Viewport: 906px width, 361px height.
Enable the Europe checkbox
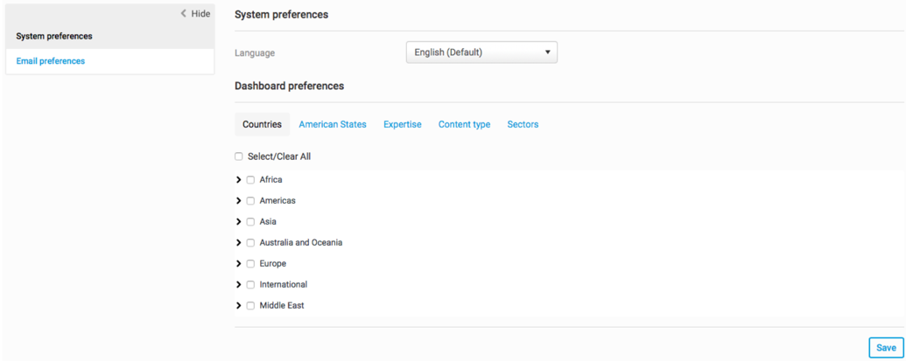250,264
